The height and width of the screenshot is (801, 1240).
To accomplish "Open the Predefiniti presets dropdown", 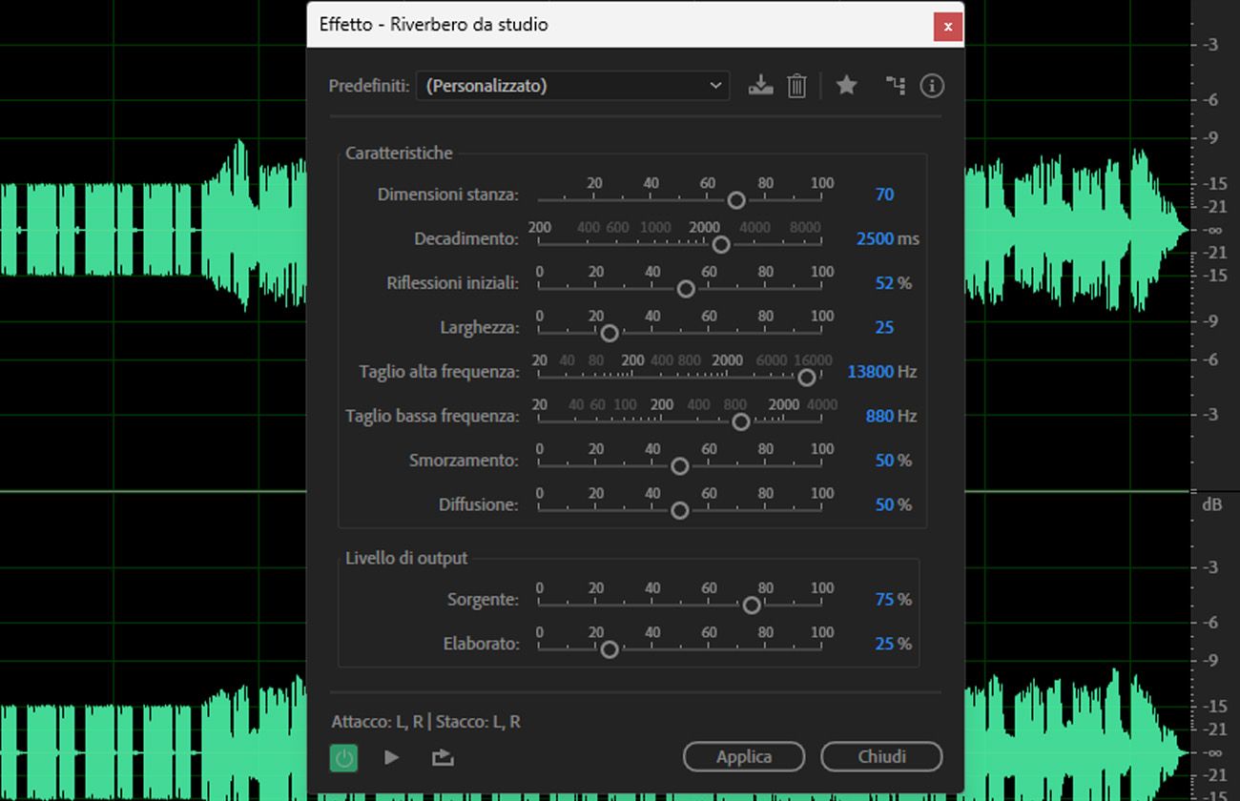I will coord(572,85).
